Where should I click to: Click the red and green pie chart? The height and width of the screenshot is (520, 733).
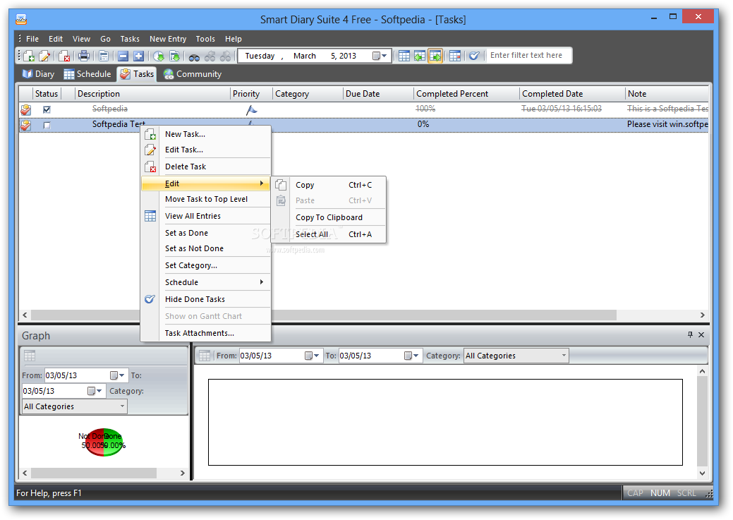[103, 442]
